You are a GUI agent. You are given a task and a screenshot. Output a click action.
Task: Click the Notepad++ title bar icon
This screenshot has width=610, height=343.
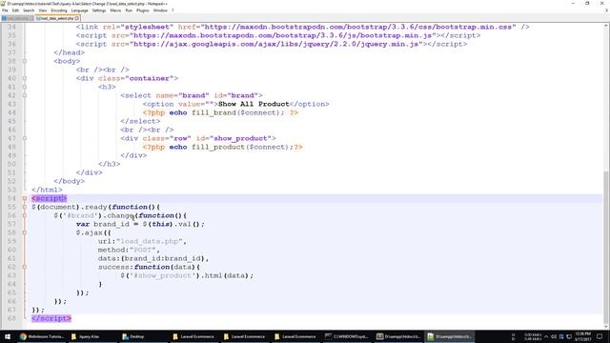tap(3, 4)
